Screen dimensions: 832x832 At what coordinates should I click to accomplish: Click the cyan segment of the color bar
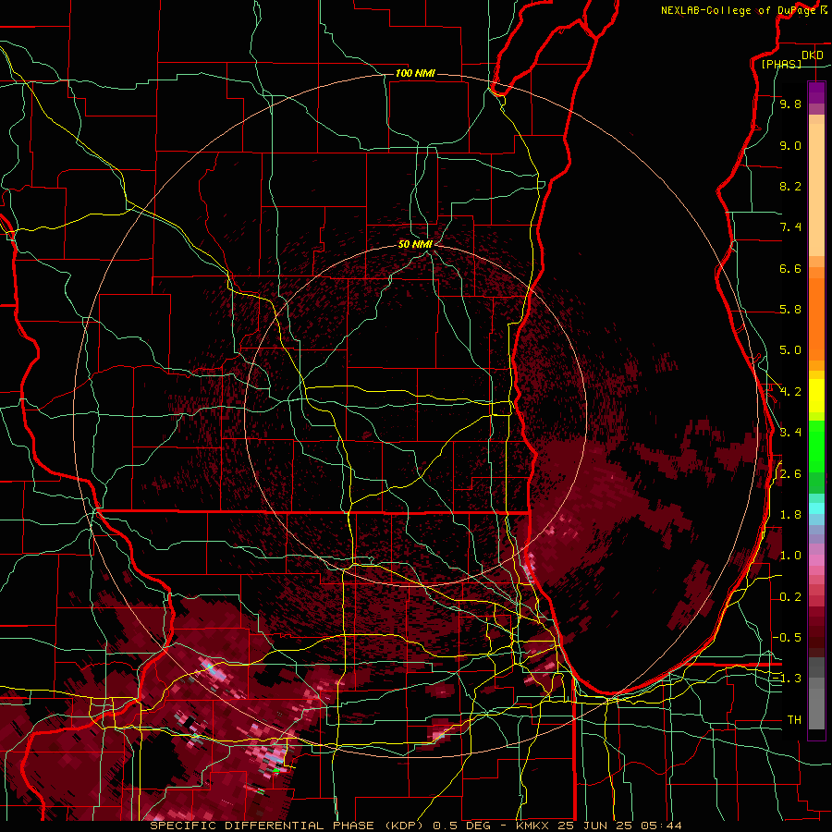tap(816, 508)
